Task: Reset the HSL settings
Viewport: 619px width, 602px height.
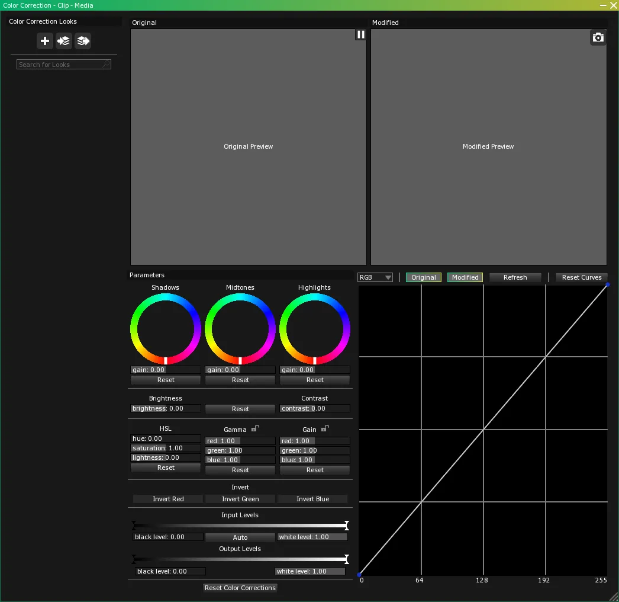Action: (166, 467)
